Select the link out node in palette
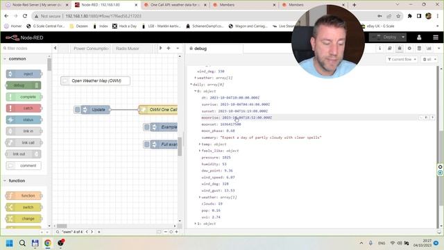The width and height of the screenshot is (444, 250). (24, 154)
